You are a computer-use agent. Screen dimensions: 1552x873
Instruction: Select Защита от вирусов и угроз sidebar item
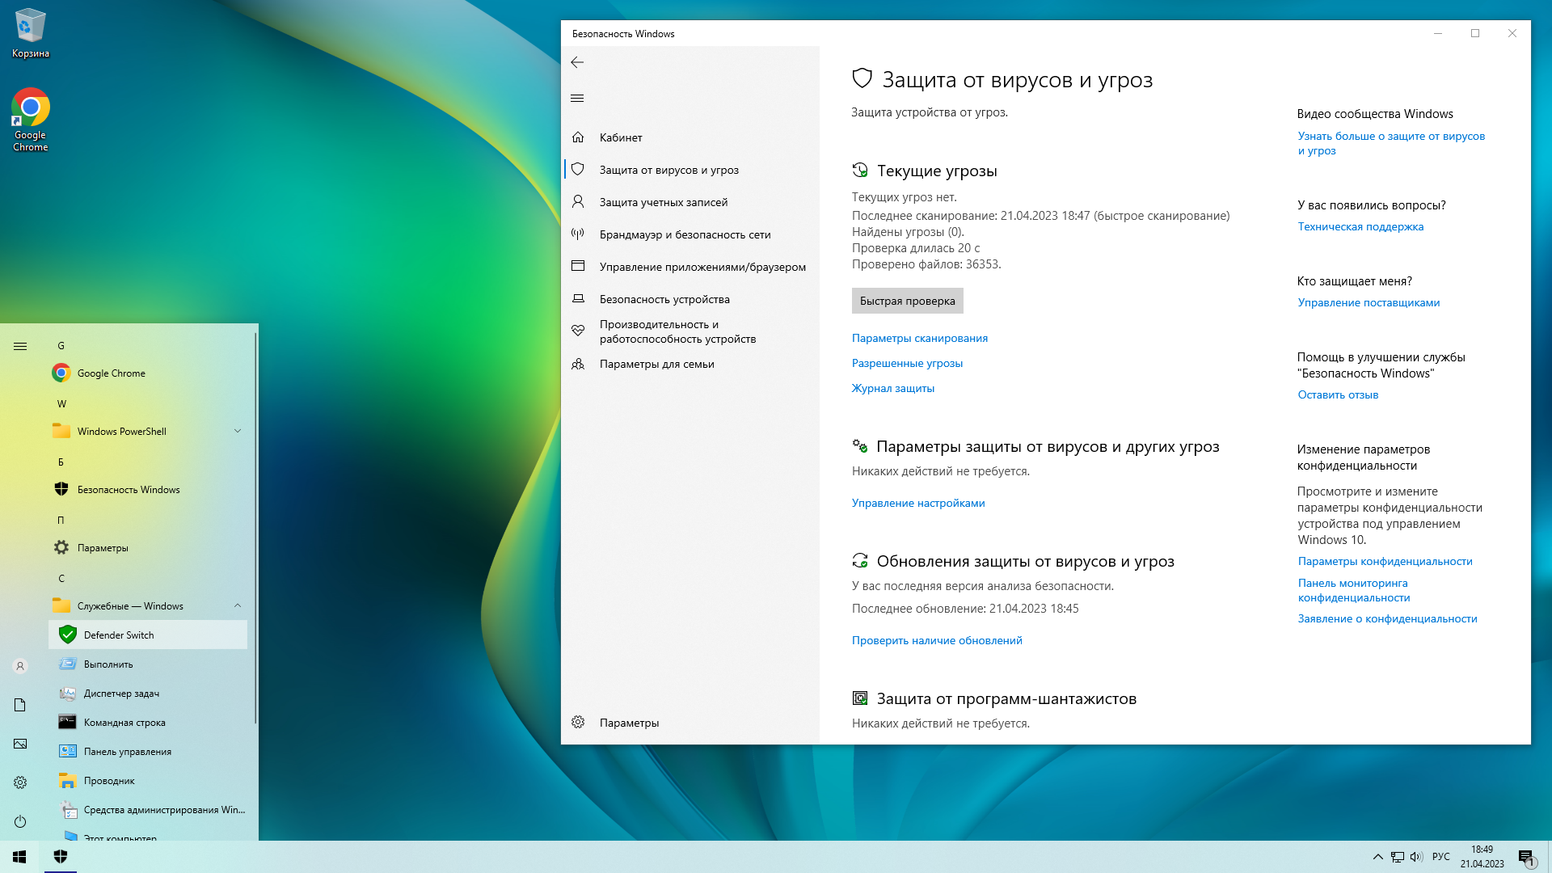[x=690, y=170]
